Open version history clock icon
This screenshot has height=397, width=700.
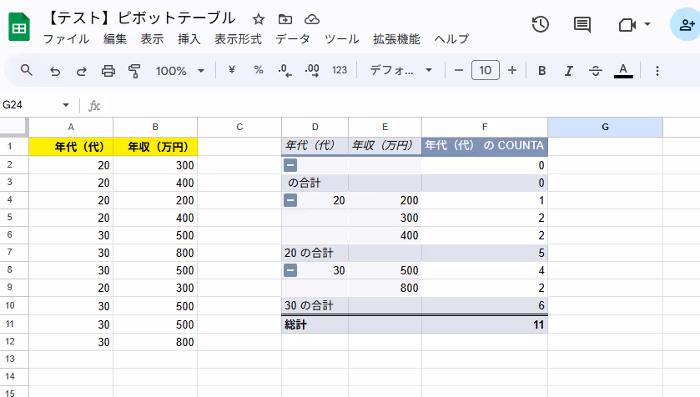(x=540, y=24)
